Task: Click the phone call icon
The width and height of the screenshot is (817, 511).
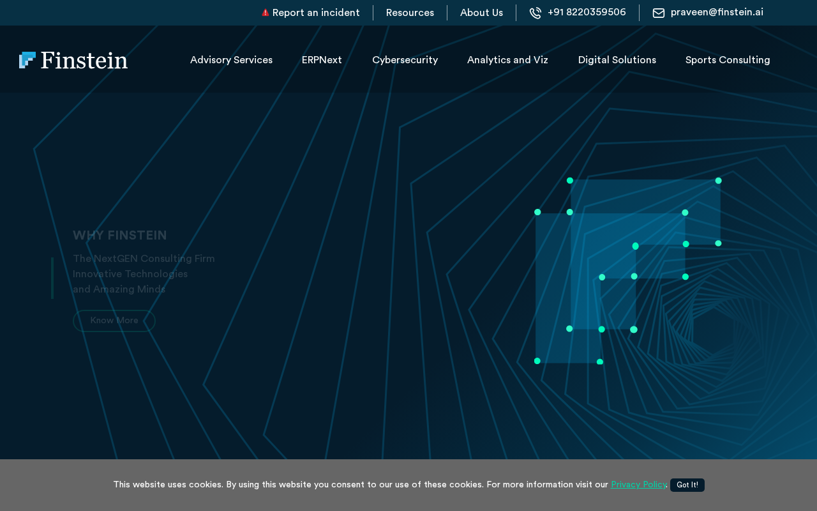Action: 536,13
